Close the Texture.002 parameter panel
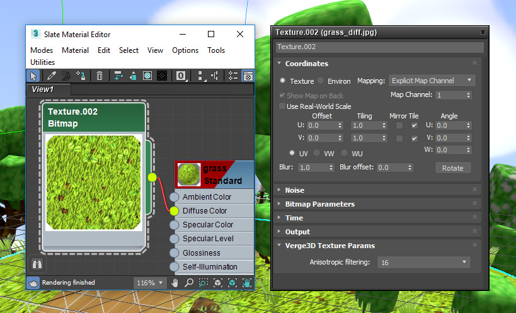 [483, 32]
